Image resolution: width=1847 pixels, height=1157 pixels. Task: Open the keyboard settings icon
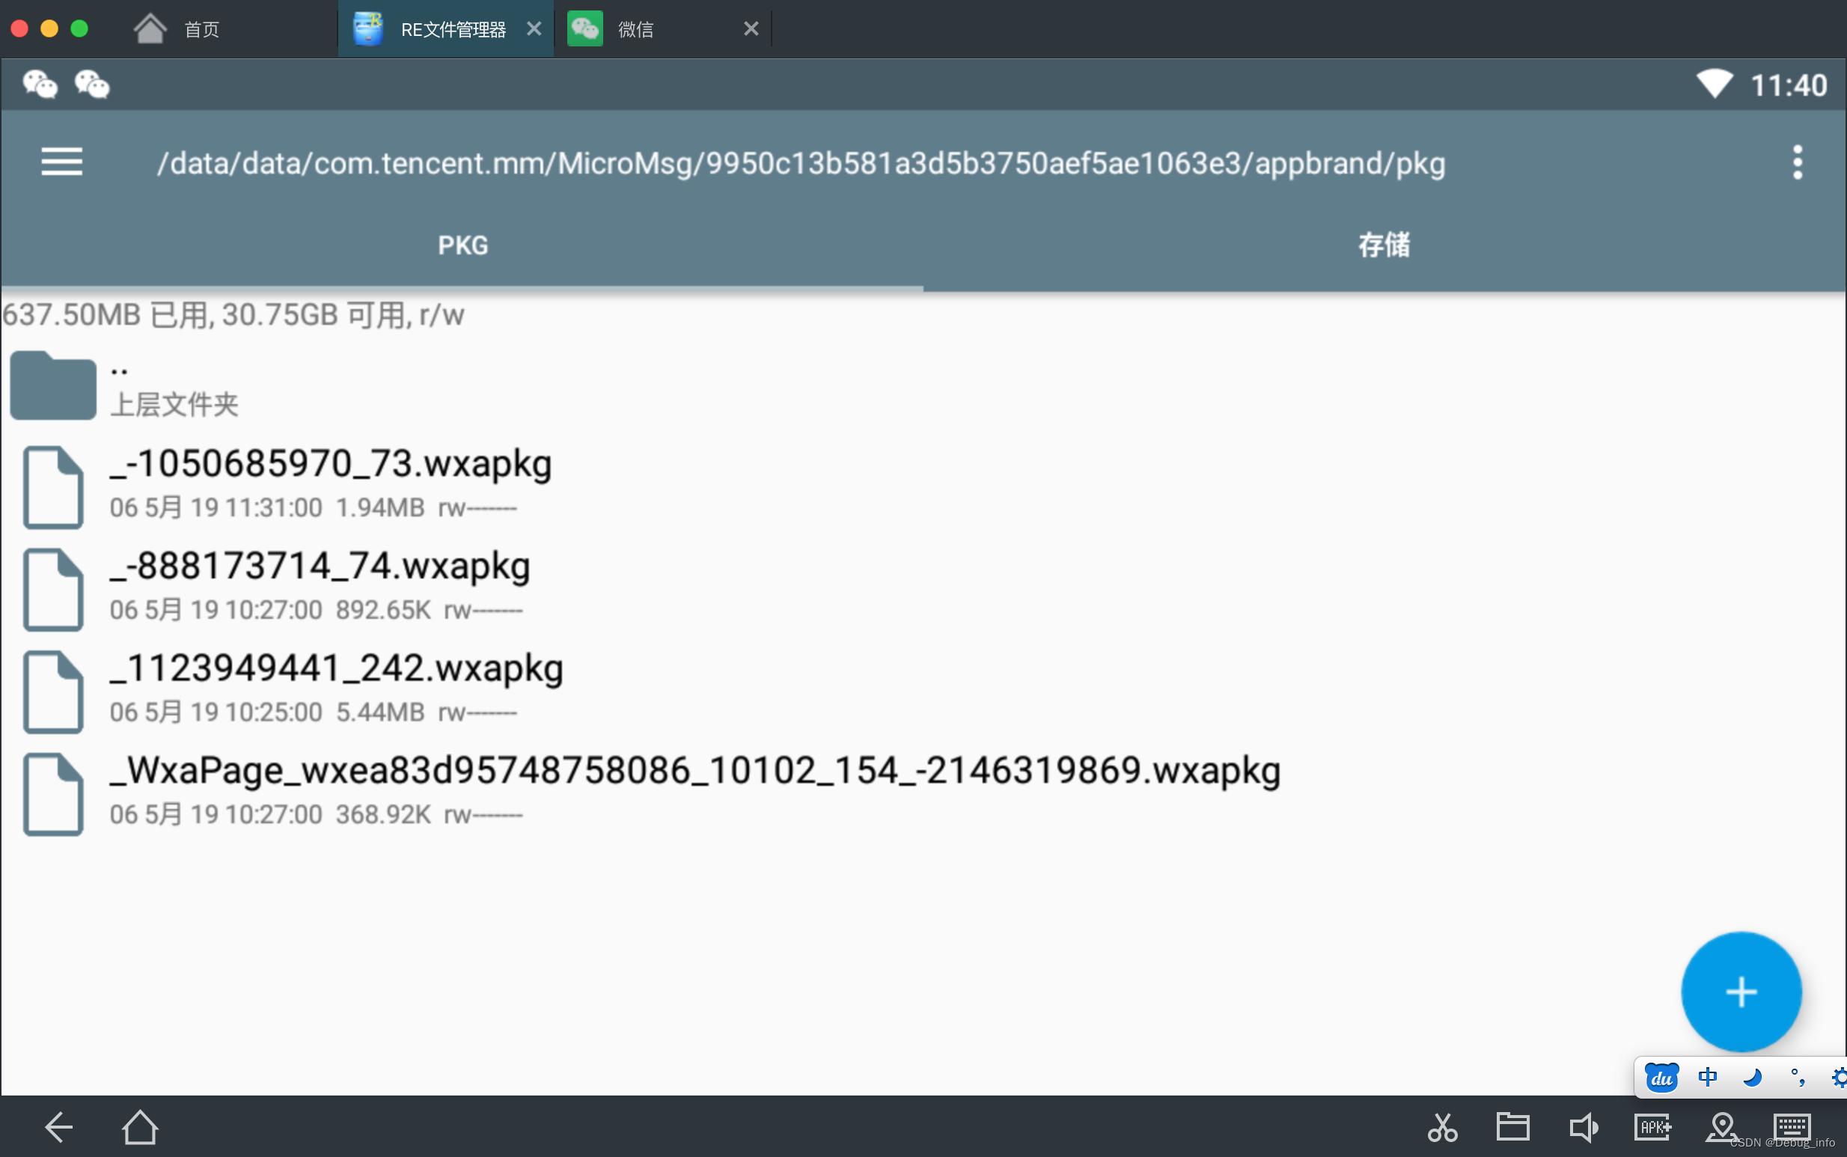pyautogui.click(x=1792, y=1127)
